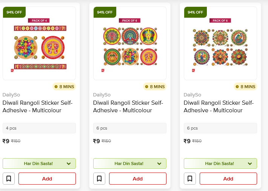Expand Har Din Sasta offer on middle product
268x191 pixels.
click(x=159, y=163)
